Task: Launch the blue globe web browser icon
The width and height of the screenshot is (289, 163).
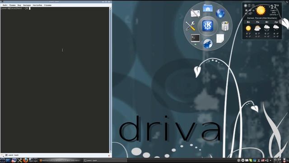Action: pyautogui.click(x=220, y=13)
